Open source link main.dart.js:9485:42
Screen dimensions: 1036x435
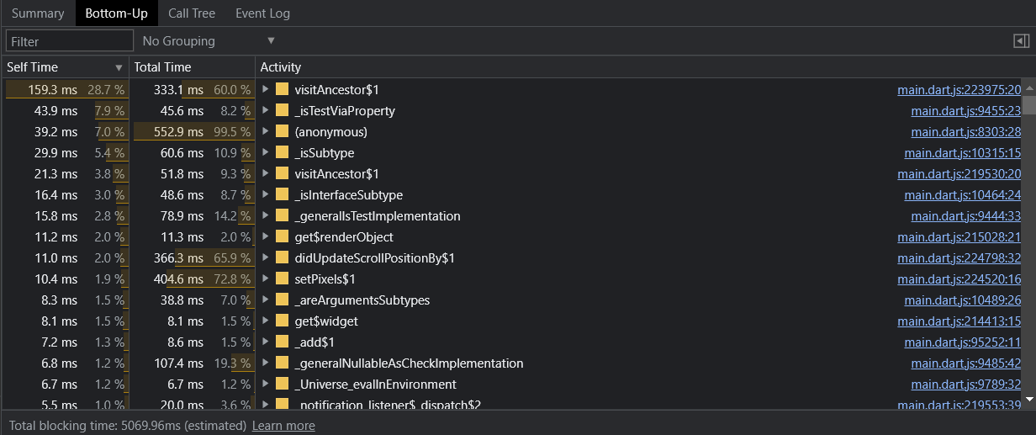965,363
